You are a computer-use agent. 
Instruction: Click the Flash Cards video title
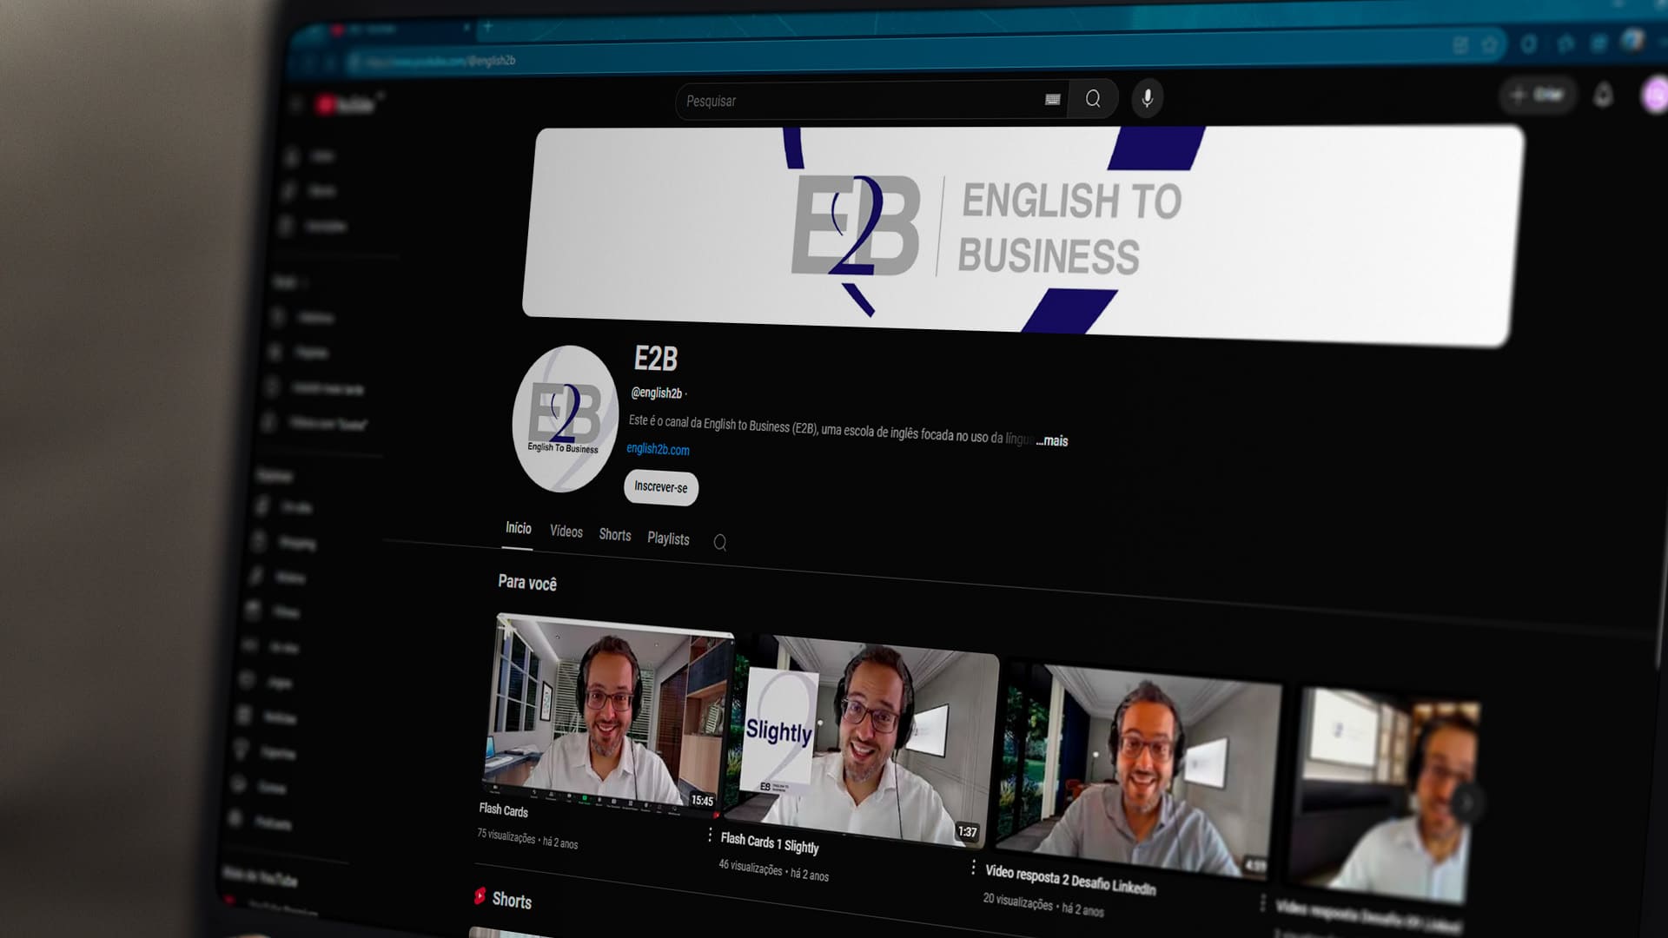[503, 809]
